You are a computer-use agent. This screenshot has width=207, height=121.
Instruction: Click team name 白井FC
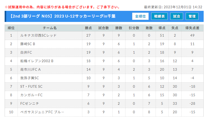26,52
